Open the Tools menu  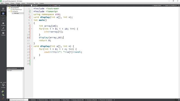[x=30, y=3]
